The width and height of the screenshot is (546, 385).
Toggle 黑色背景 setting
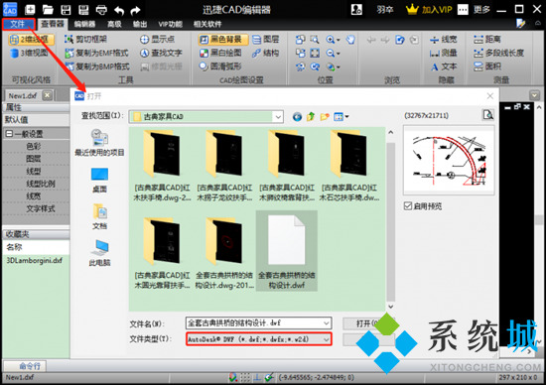(x=223, y=40)
